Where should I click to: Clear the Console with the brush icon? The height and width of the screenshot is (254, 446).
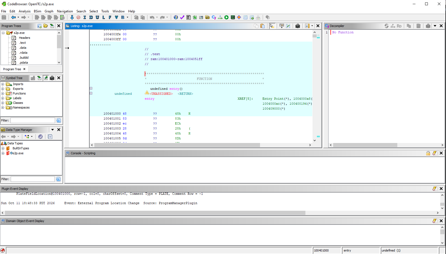(x=434, y=153)
